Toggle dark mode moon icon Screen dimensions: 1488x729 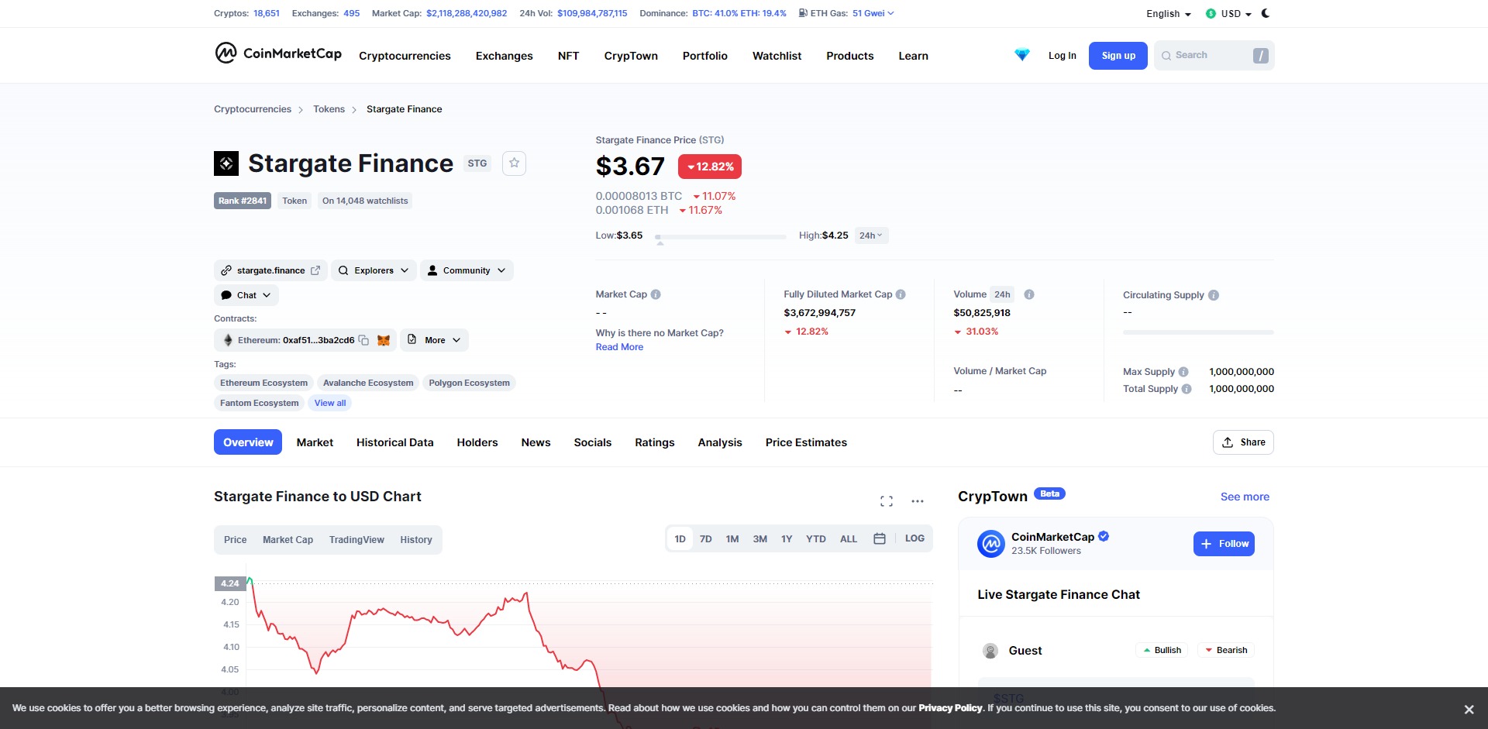(x=1266, y=13)
